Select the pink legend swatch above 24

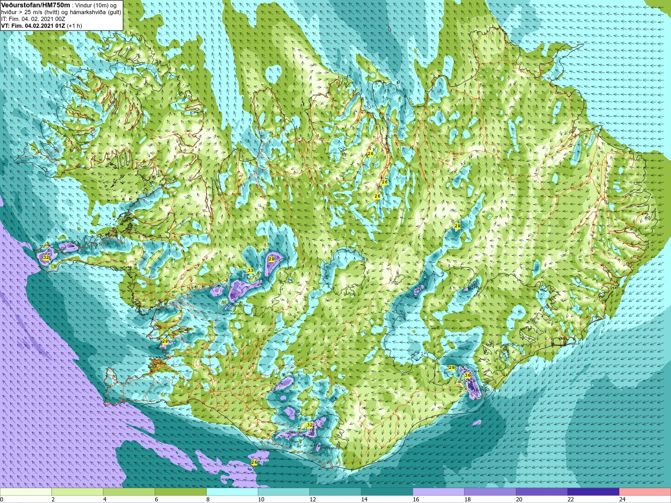click(645, 492)
